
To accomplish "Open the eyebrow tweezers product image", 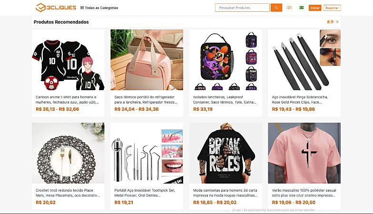I will (304, 60).
